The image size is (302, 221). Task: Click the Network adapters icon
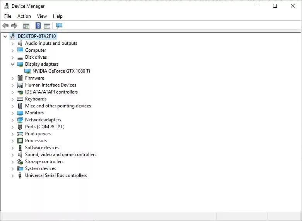20,120
